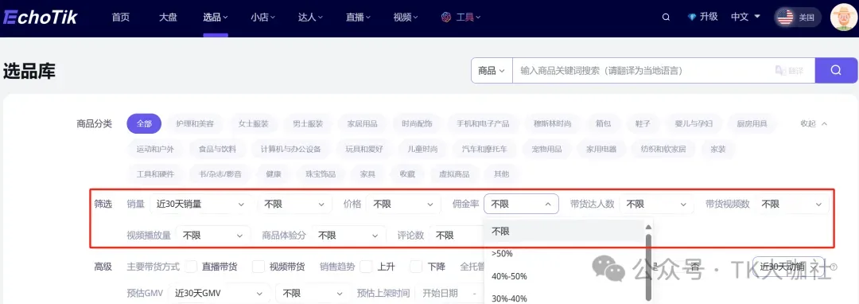Open the 近30天GMV period dropdown
859x304 pixels.
pyautogui.click(x=220, y=293)
